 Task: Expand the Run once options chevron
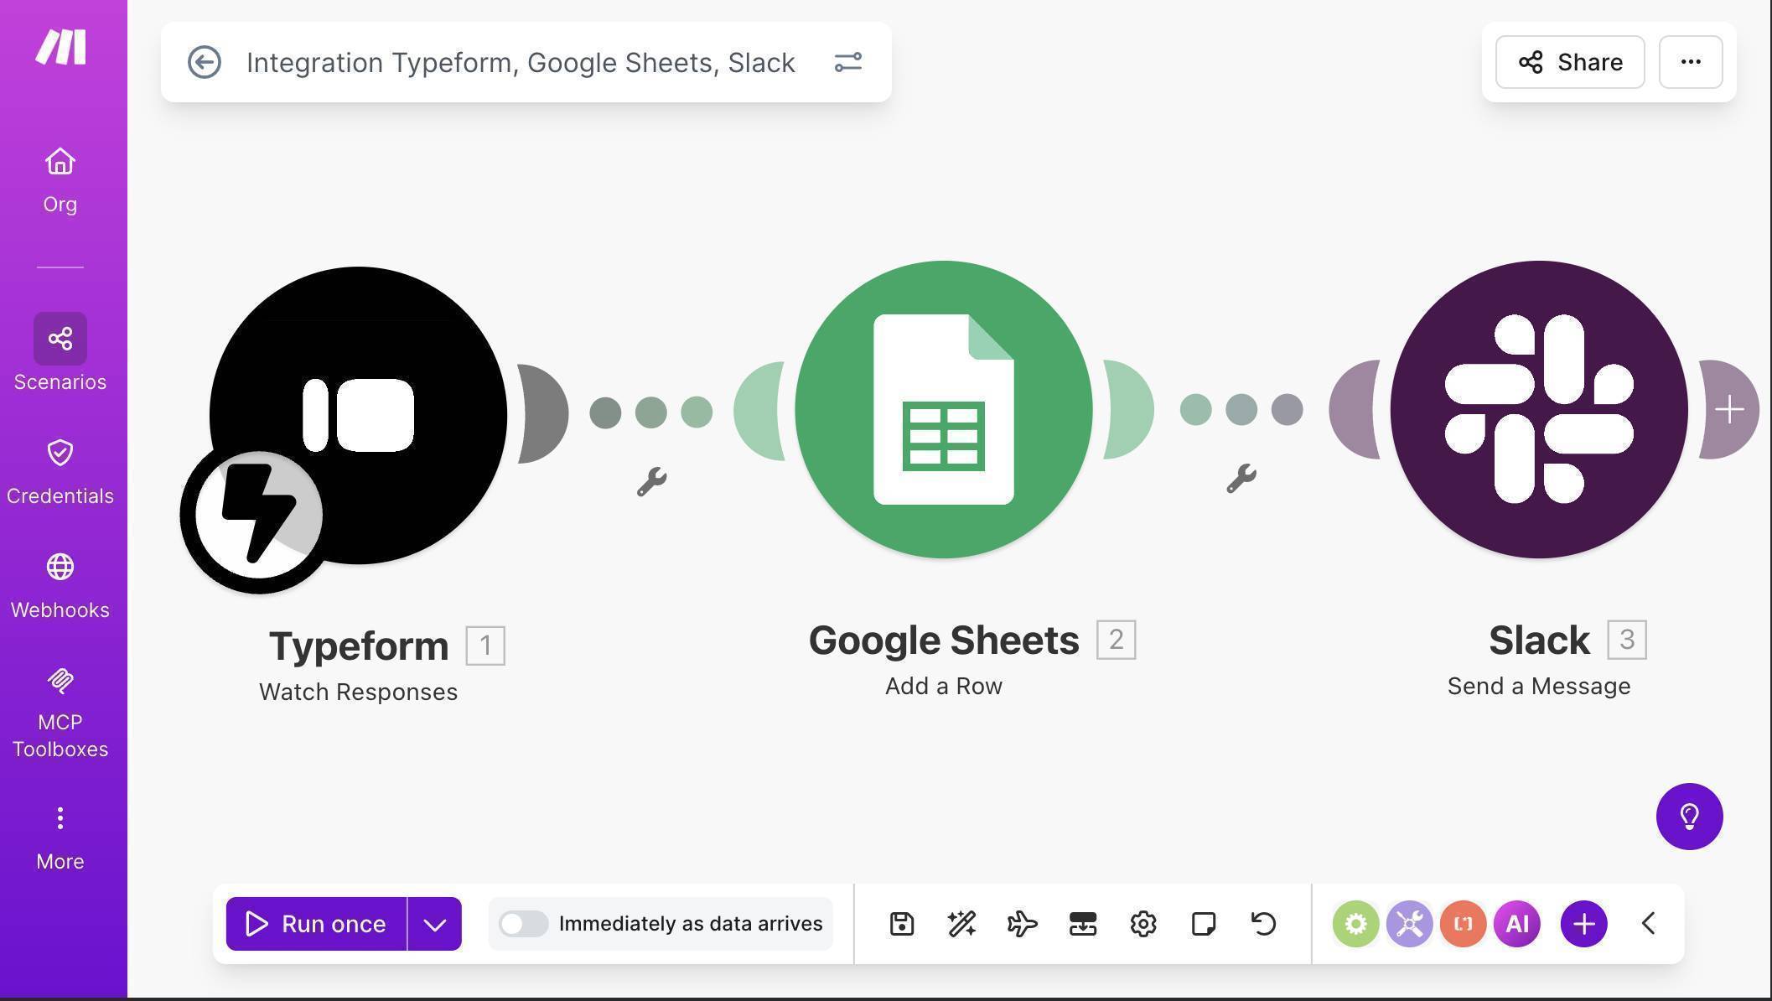(435, 924)
